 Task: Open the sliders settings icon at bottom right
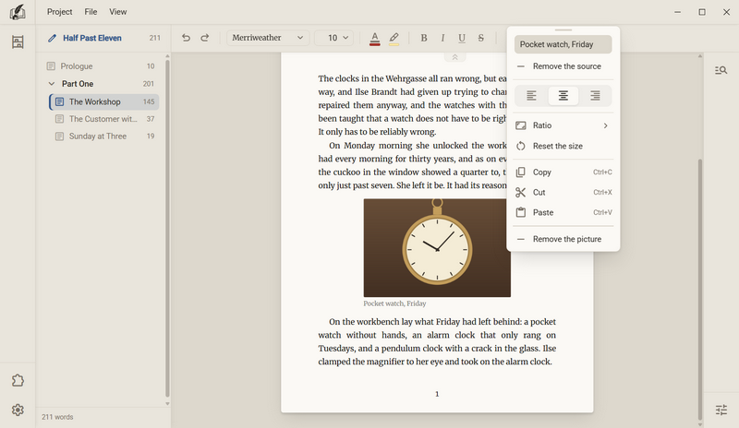[x=721, y=410]
